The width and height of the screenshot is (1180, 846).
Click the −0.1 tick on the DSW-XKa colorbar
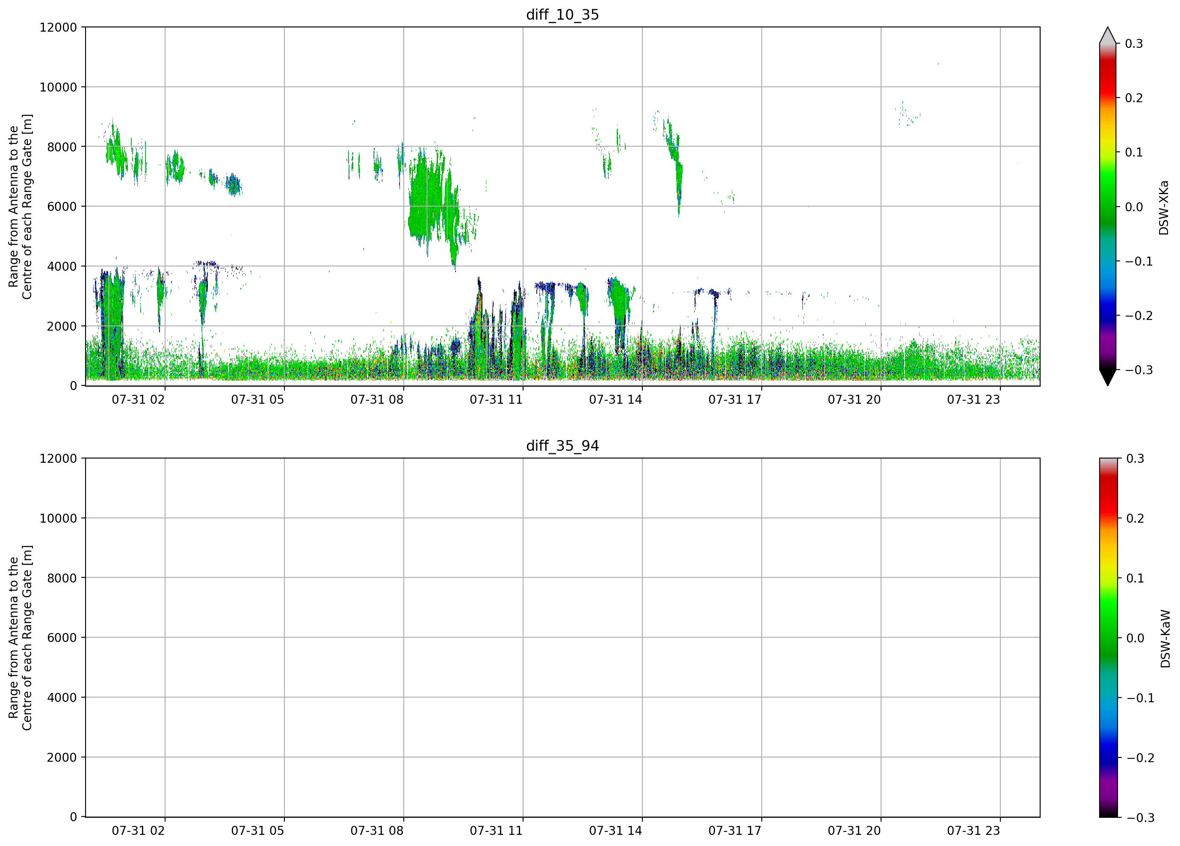point(1139,261)
